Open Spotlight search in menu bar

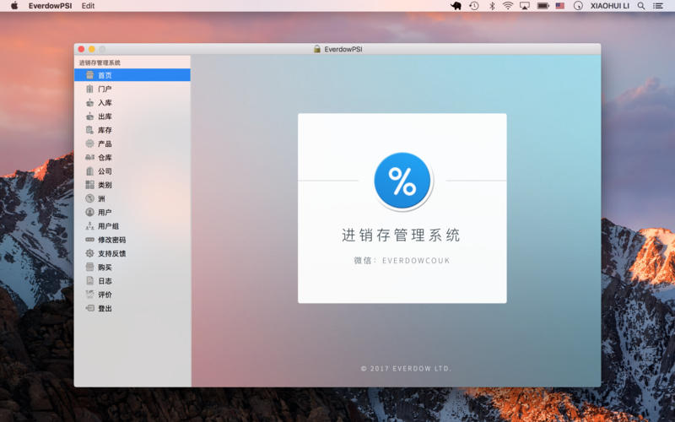(640, 6)
